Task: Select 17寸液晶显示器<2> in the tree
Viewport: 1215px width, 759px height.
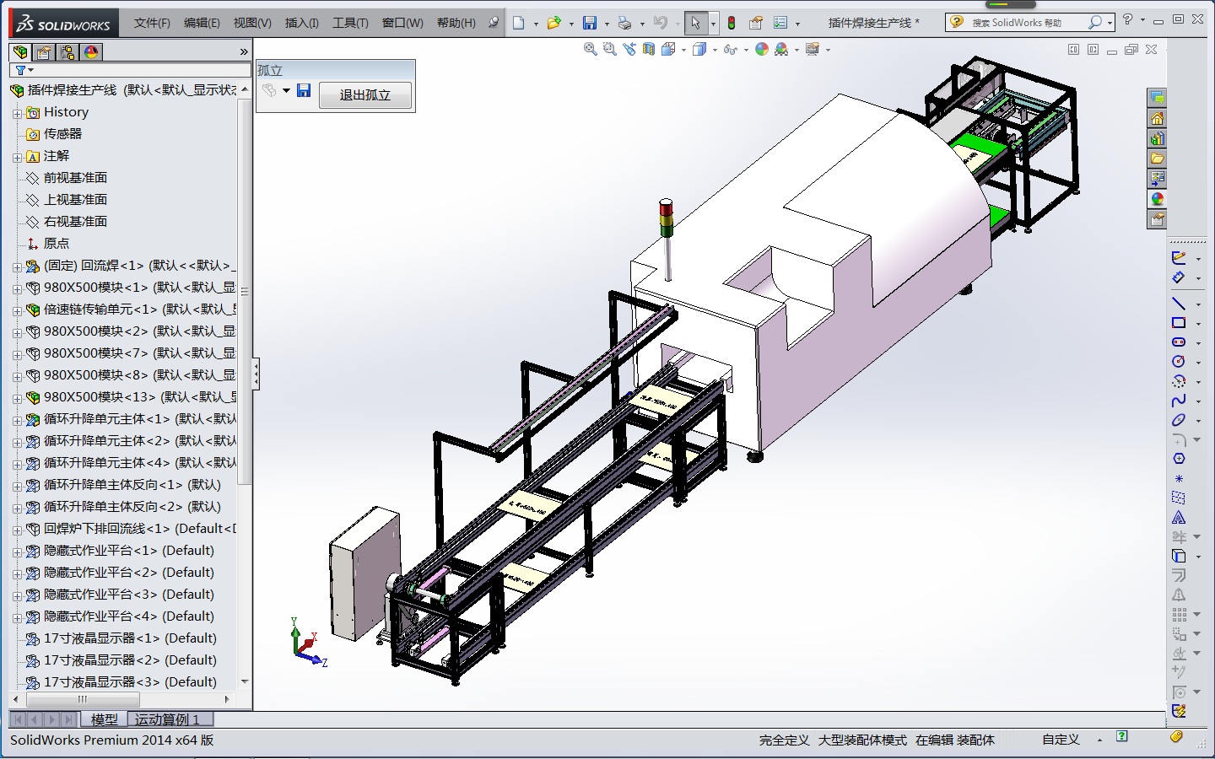Action: click(130, 660)
